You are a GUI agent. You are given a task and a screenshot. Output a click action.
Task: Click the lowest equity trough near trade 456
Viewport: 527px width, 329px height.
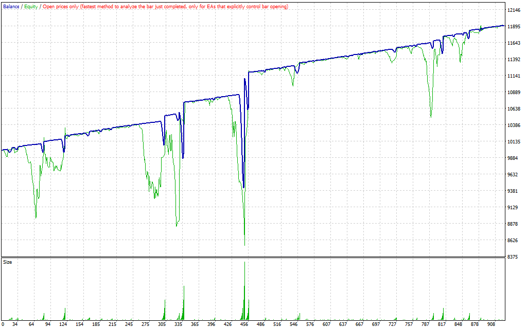pyautogui.click(x=244, y=245)
